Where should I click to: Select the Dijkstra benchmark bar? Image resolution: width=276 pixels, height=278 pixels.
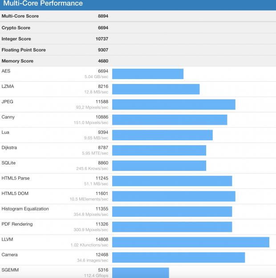pos(159,151)
